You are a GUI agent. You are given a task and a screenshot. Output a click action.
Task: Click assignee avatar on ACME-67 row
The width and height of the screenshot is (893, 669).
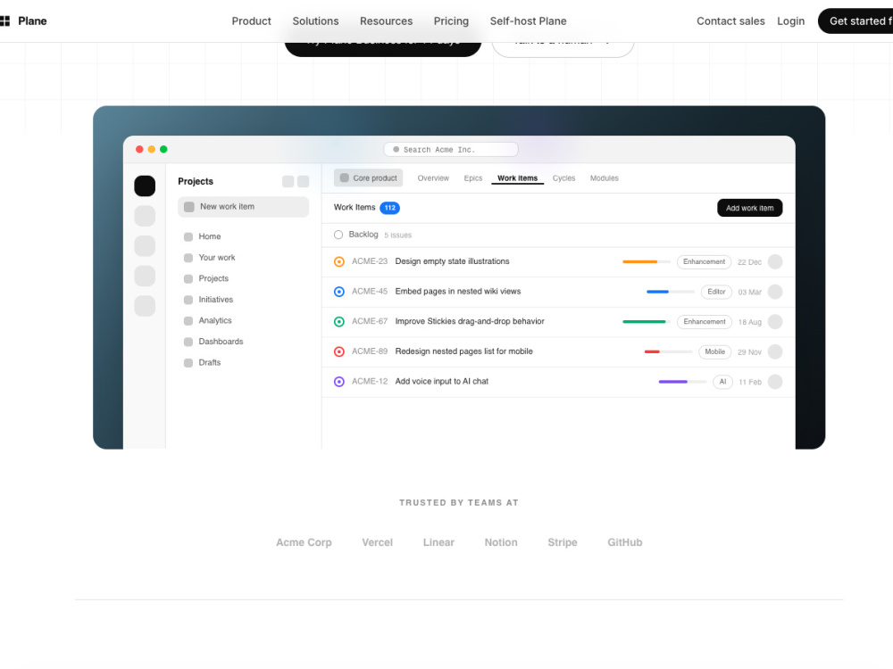pos(775,322)
